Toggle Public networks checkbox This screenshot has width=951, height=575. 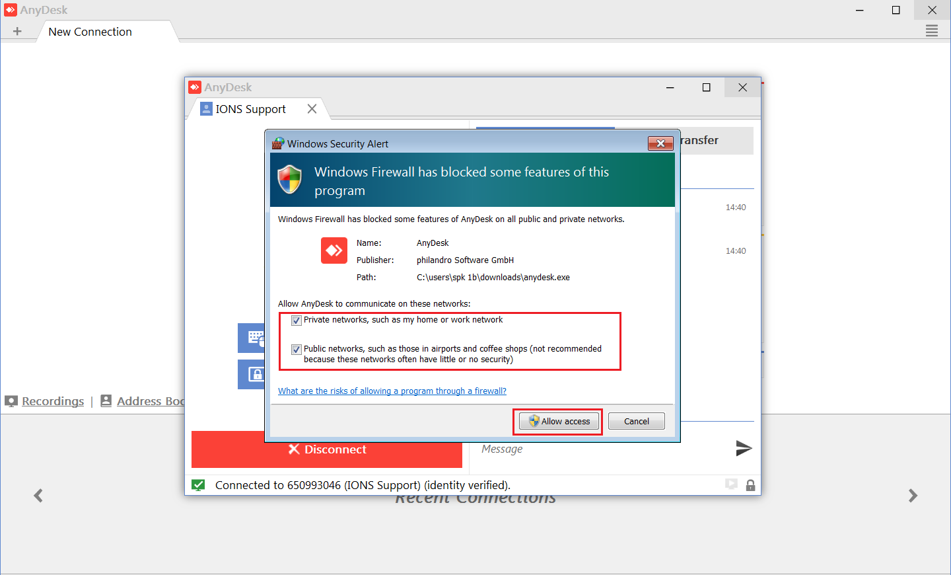[x=297, y=350]
